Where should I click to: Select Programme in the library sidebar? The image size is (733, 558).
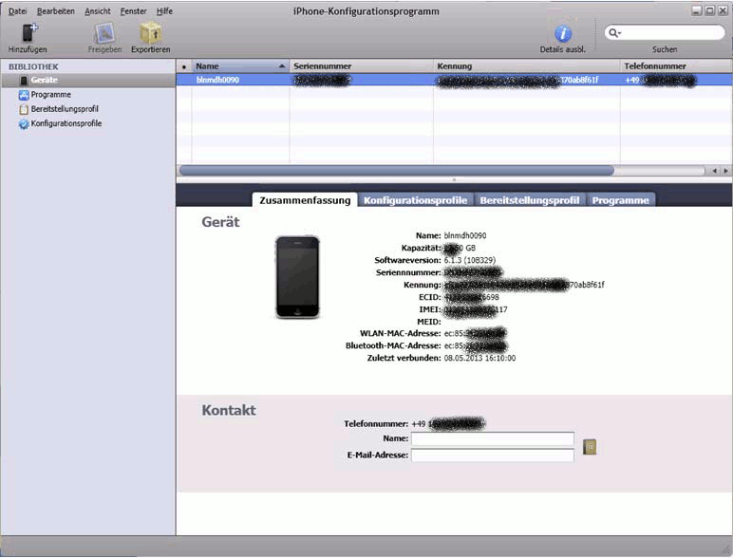50,95
